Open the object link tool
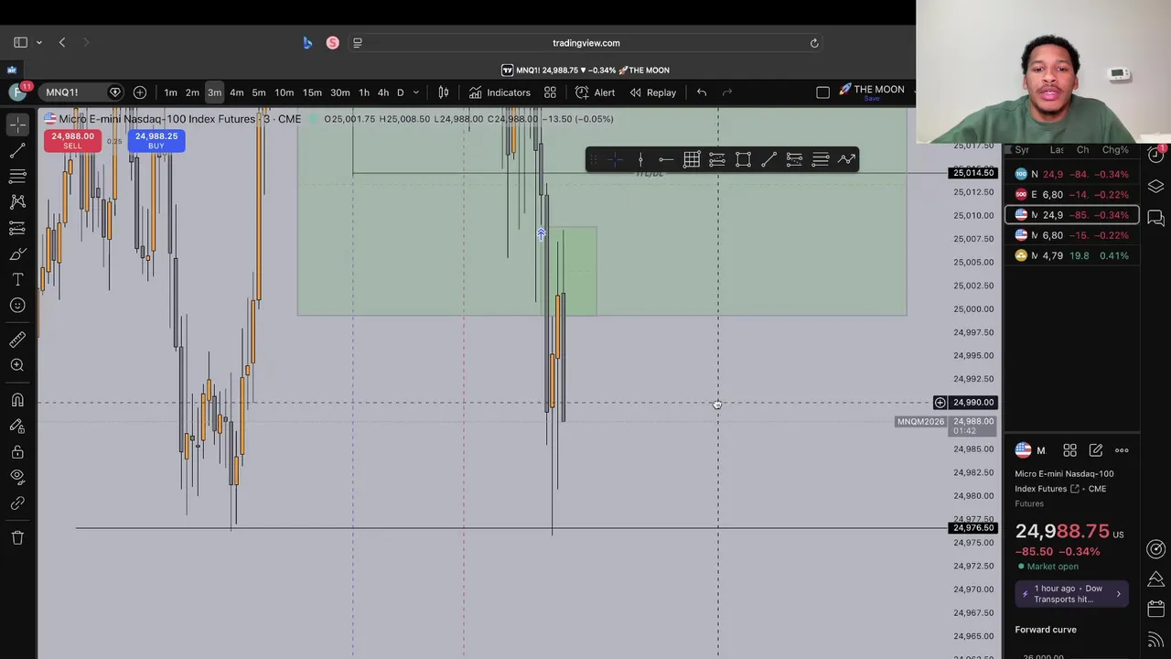1171x659 pixels. pyautogui.click(x=17, y=503)
